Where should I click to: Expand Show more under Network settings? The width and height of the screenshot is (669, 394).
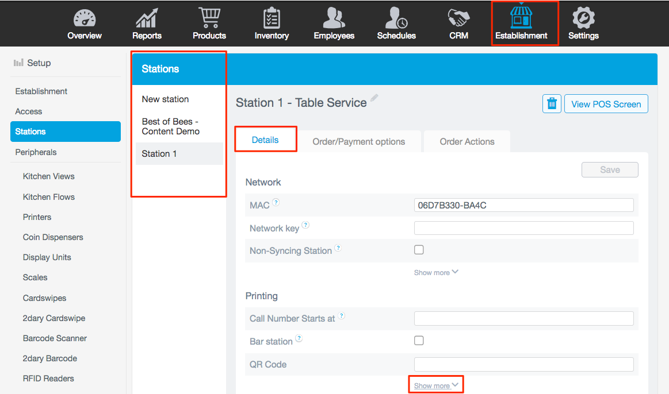(x=435, y=272)
